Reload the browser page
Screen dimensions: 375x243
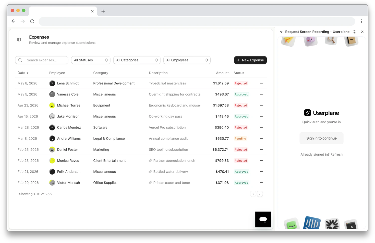32,21
